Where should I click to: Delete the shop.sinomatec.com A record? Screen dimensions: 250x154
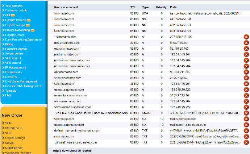point(246,78)
